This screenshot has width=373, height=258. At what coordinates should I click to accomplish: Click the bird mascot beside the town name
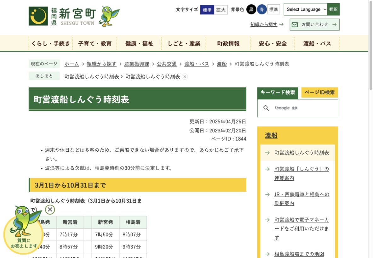coord(109,16)
